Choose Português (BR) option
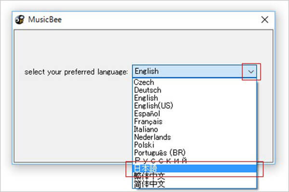Image resolution: width=289 pixels, height=192 pixels. pyautogui.click(x=195, y=153)
